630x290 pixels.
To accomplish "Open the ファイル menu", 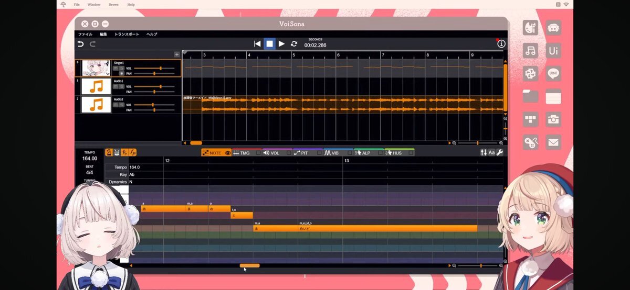I will (85, 34).
